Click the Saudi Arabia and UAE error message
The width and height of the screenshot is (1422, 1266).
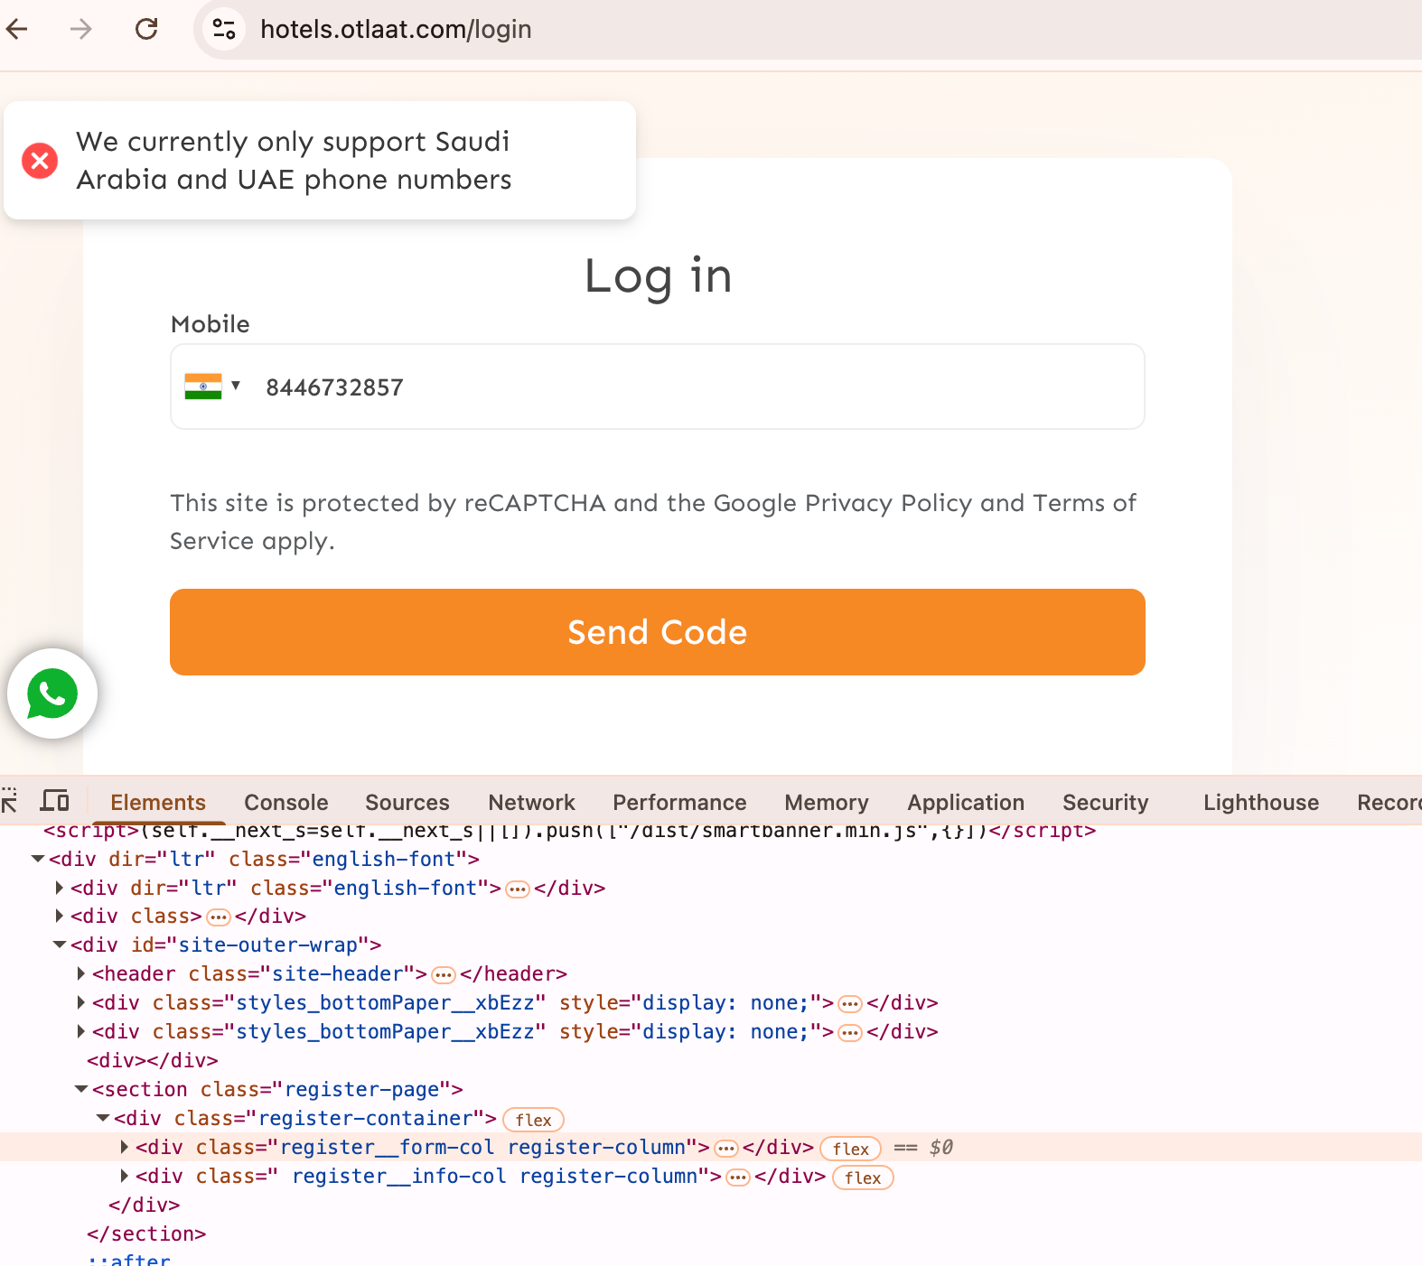coord(294,161)
